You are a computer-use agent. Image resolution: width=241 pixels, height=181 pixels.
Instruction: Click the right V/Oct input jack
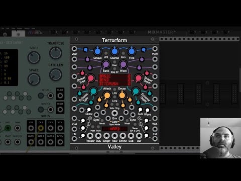[x=155, y=49]
